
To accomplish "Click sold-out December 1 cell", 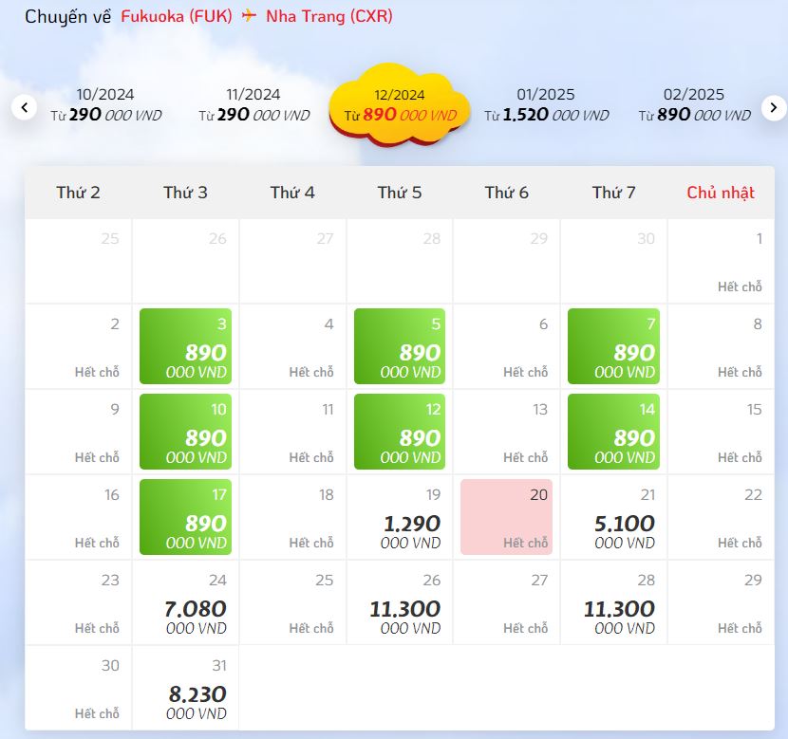I will [x=721, y=261].
